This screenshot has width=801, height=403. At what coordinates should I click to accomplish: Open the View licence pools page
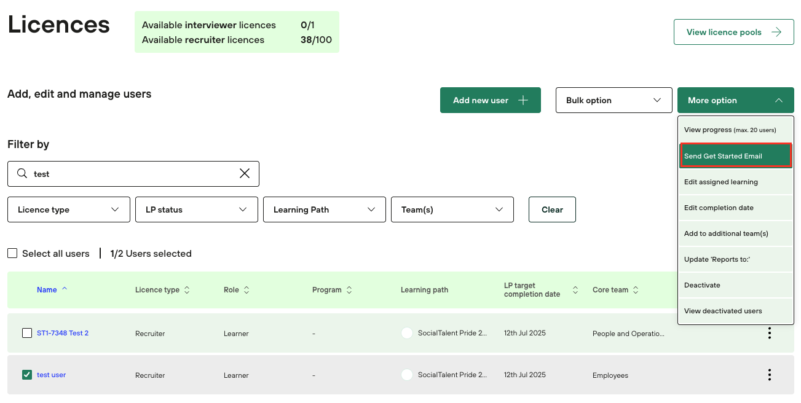733,32
